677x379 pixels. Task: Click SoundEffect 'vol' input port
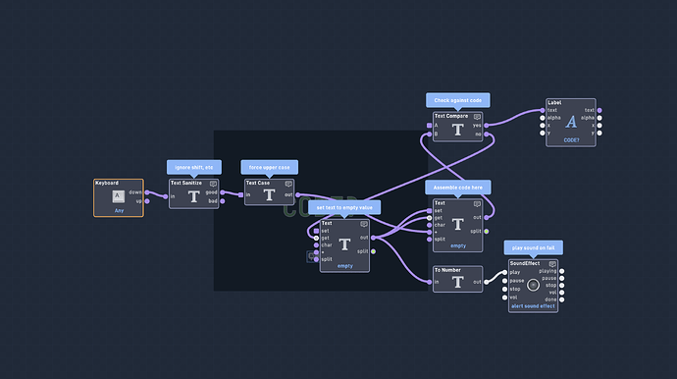pyautogui.click(x=504, y=298)
